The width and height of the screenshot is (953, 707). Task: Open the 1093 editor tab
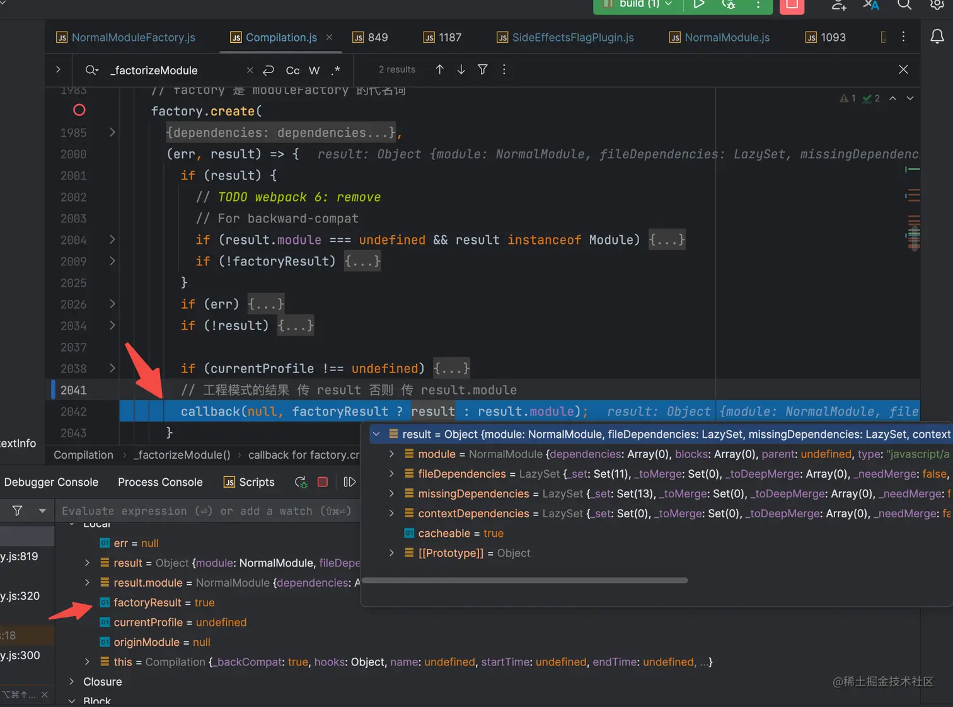pyautogui.click(x=826, y=37)
